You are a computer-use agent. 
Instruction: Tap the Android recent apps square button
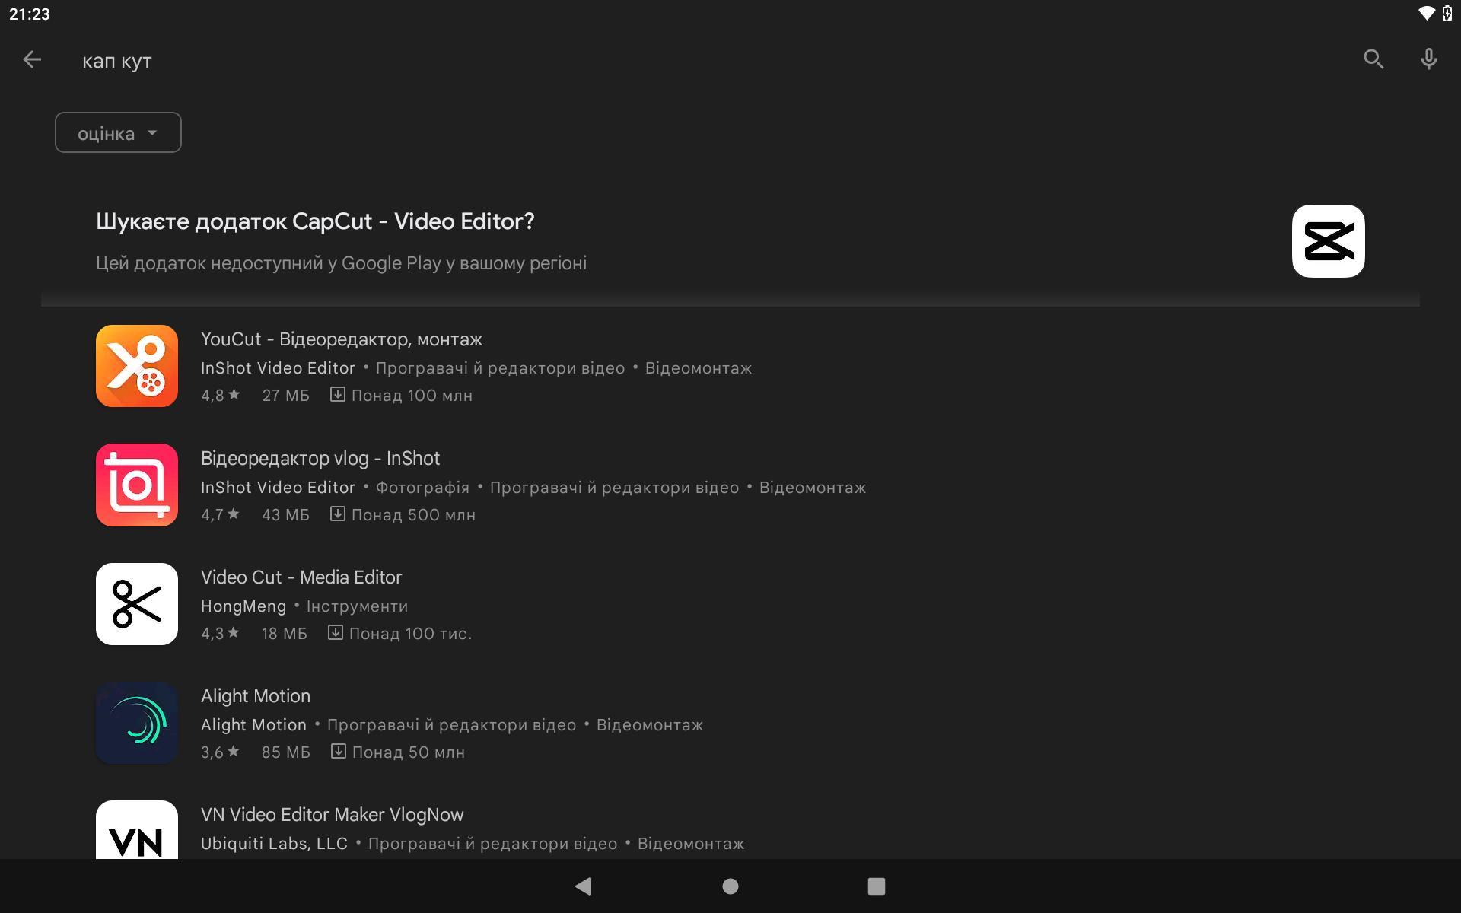point(877,886)
